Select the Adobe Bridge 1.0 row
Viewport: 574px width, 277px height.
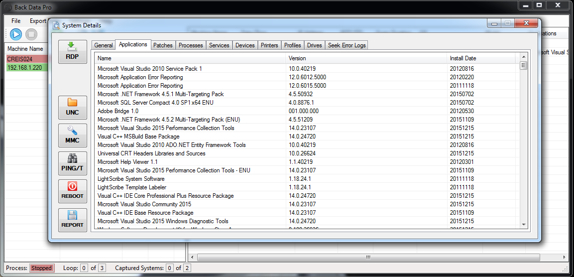[x=307, y=111]
